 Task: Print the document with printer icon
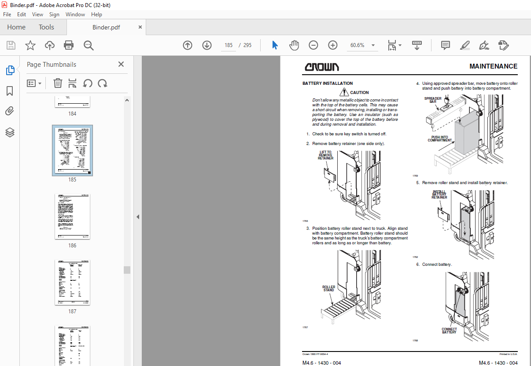[x=69, y=45]
